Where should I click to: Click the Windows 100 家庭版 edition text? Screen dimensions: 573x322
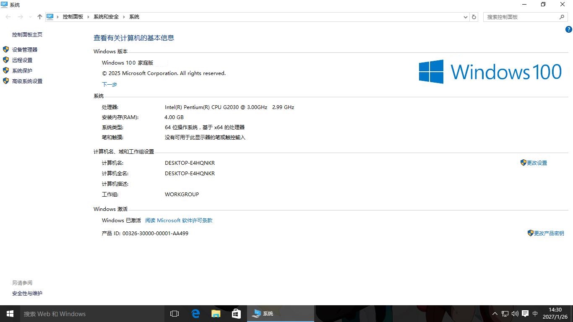(x=128, y=63)
